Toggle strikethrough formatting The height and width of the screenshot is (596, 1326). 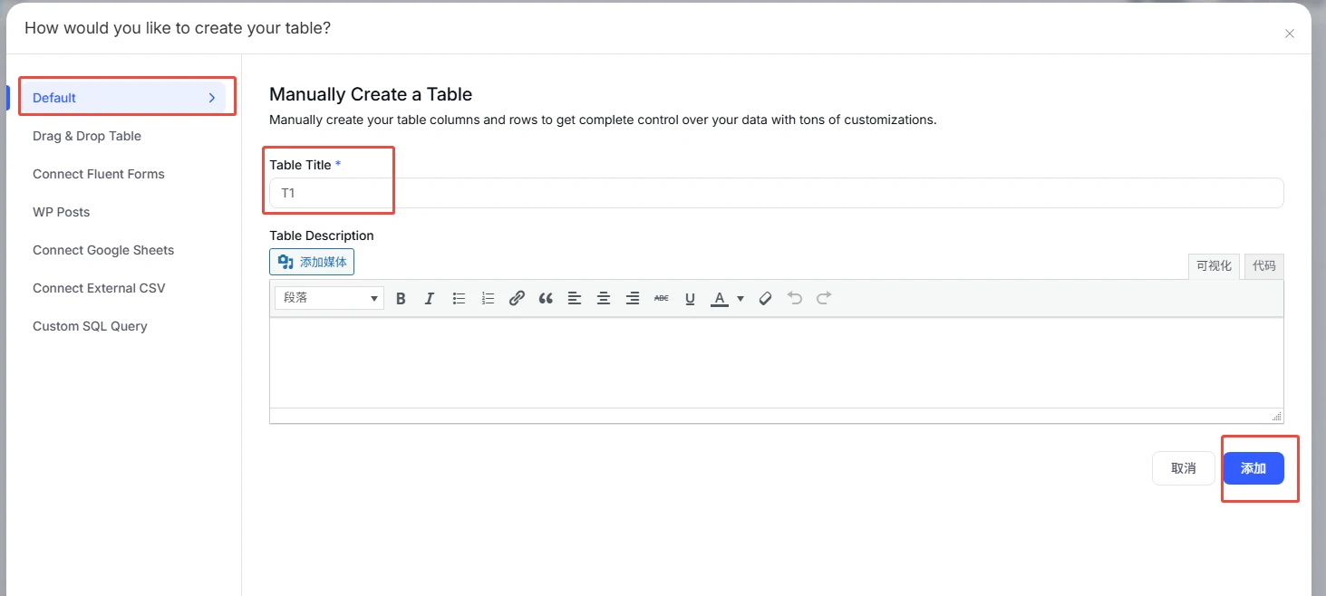pyautogui.click(x=662, y=298)
